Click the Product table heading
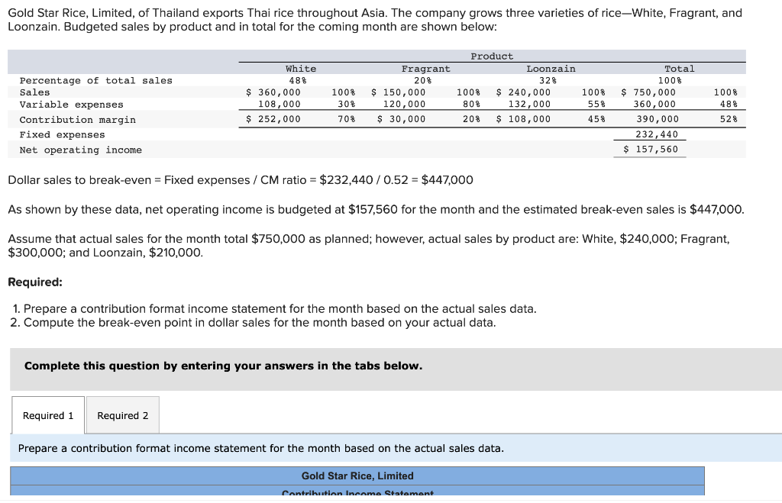 click(492, 56)
